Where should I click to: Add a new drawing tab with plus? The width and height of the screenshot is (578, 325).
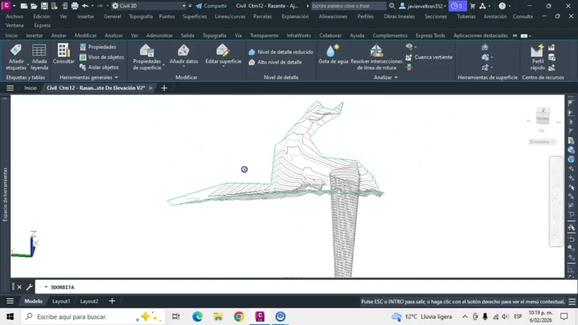pyautogui.click(x=164, y=88)
